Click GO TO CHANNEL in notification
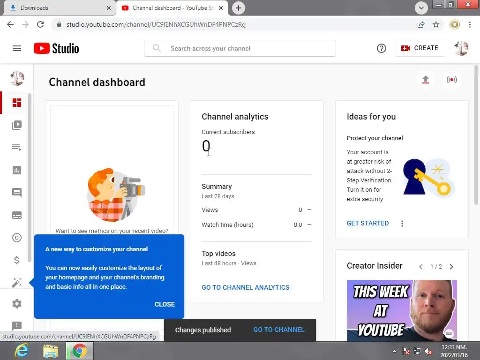Viewport: 480px width, 360px height. [278, 330]
